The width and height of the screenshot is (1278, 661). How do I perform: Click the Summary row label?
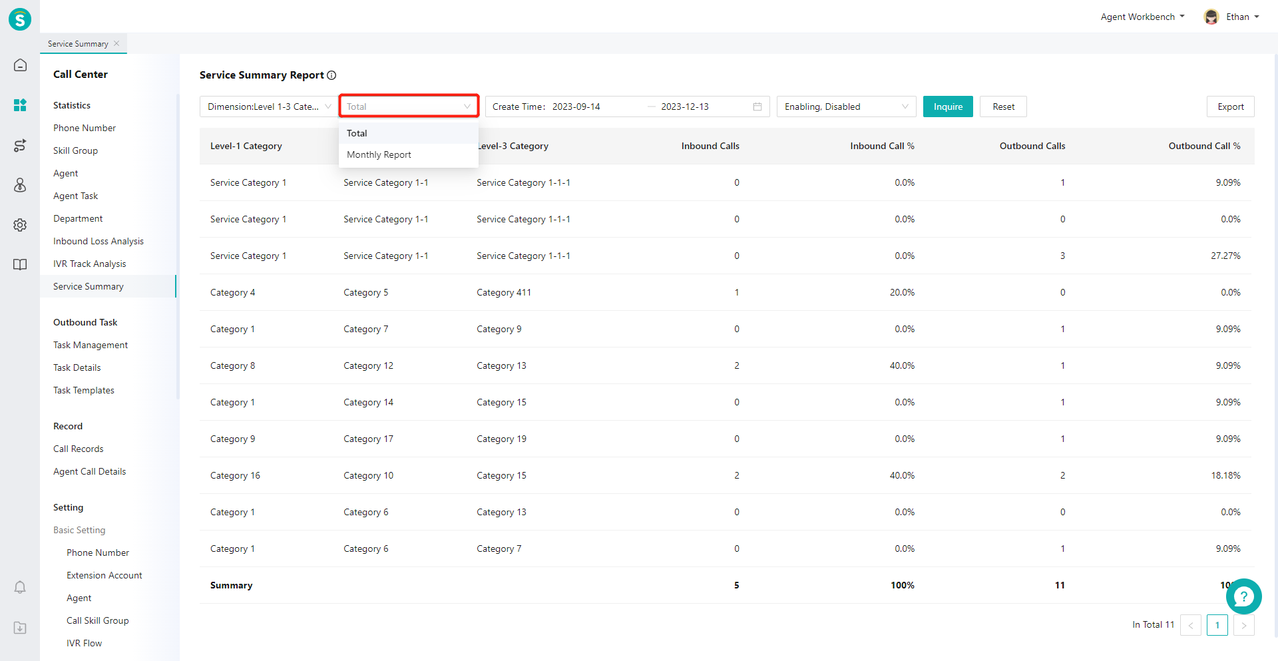[x=231, y=585]
